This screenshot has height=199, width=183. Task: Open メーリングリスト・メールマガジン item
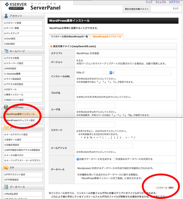tap(23, 161)
